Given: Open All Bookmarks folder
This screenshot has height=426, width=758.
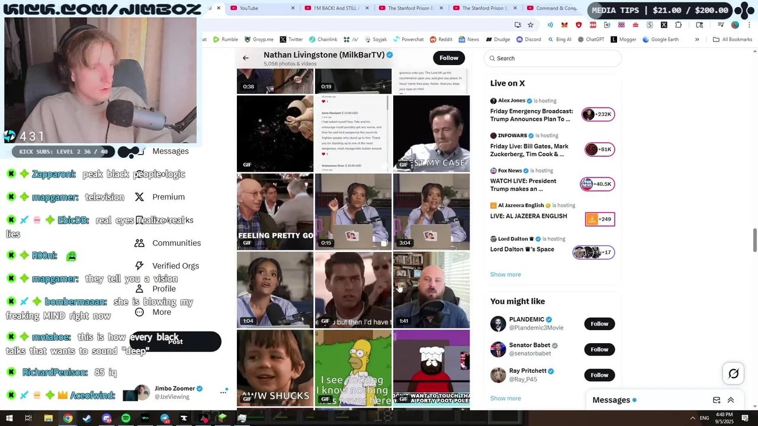Looking at the screenshot, I should click(733, 40).
